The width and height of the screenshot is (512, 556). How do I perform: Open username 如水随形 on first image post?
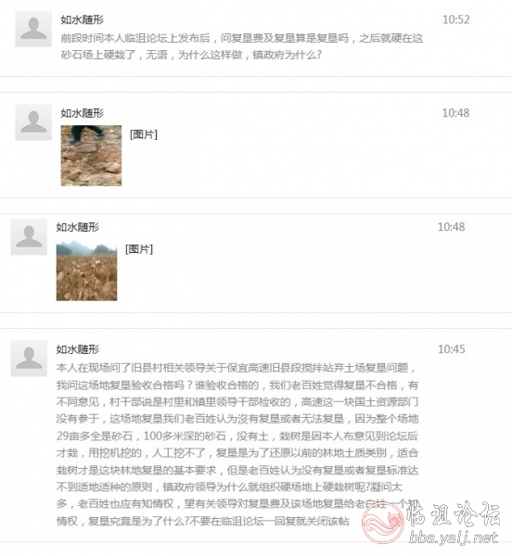(82, 113)
